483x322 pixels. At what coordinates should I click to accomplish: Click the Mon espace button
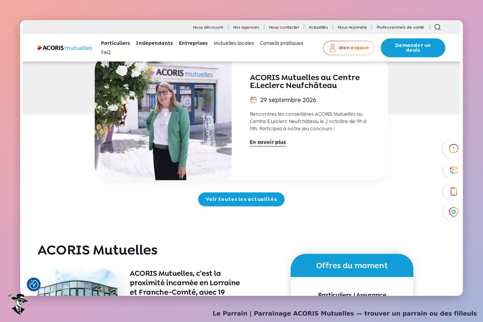(x=349, y=48)
